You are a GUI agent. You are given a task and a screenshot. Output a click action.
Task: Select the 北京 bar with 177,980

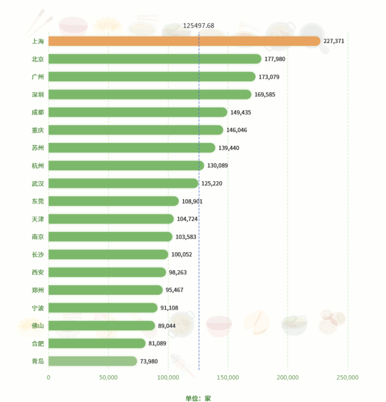pyautogui.click(x=155, y=59)
